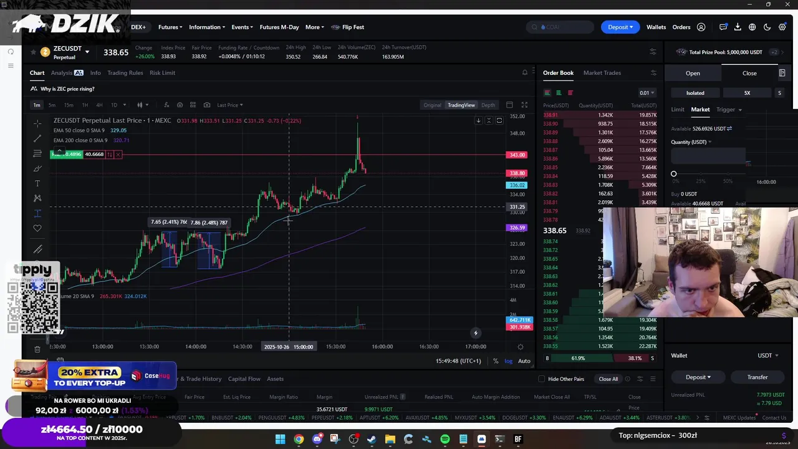Screen dimensions: 798x449
Task: Click the Transfer button in Wallet panel
Action: pyautogui.click(x=757, y=377)
